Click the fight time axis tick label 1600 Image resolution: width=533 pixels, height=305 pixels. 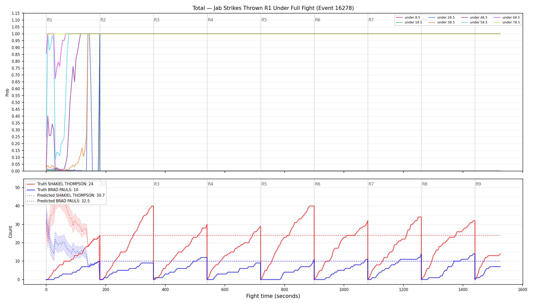523,289
